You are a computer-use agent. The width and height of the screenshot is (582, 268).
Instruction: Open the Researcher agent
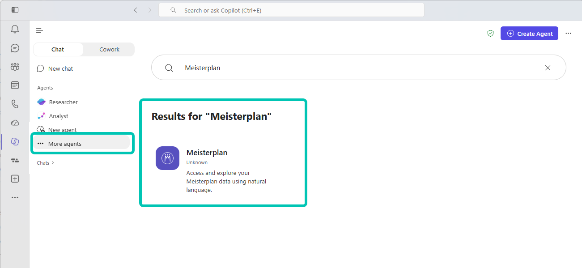58,102
